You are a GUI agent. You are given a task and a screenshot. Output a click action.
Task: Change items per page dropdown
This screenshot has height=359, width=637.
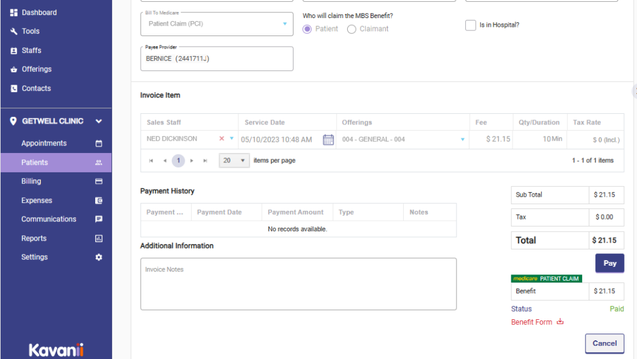[234, 161]
